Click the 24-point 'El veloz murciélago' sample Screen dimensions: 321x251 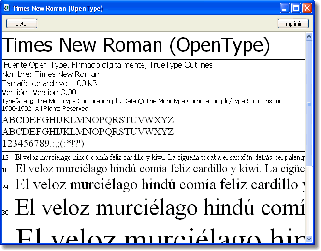pos(160,185)
